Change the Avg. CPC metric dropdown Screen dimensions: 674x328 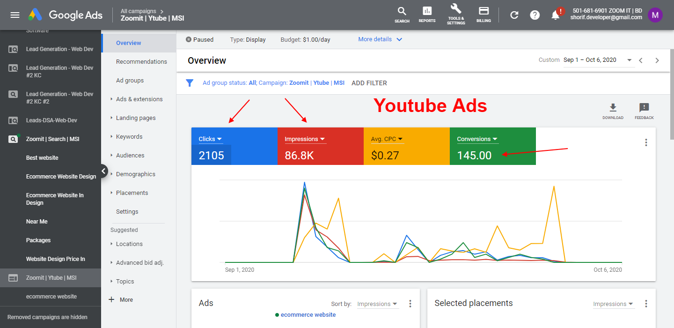(x=387, y=139)
